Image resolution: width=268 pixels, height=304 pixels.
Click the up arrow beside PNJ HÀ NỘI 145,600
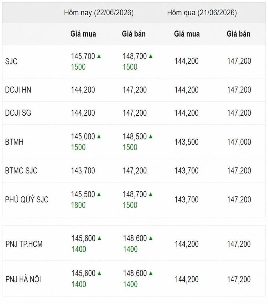tap(99, 274)
